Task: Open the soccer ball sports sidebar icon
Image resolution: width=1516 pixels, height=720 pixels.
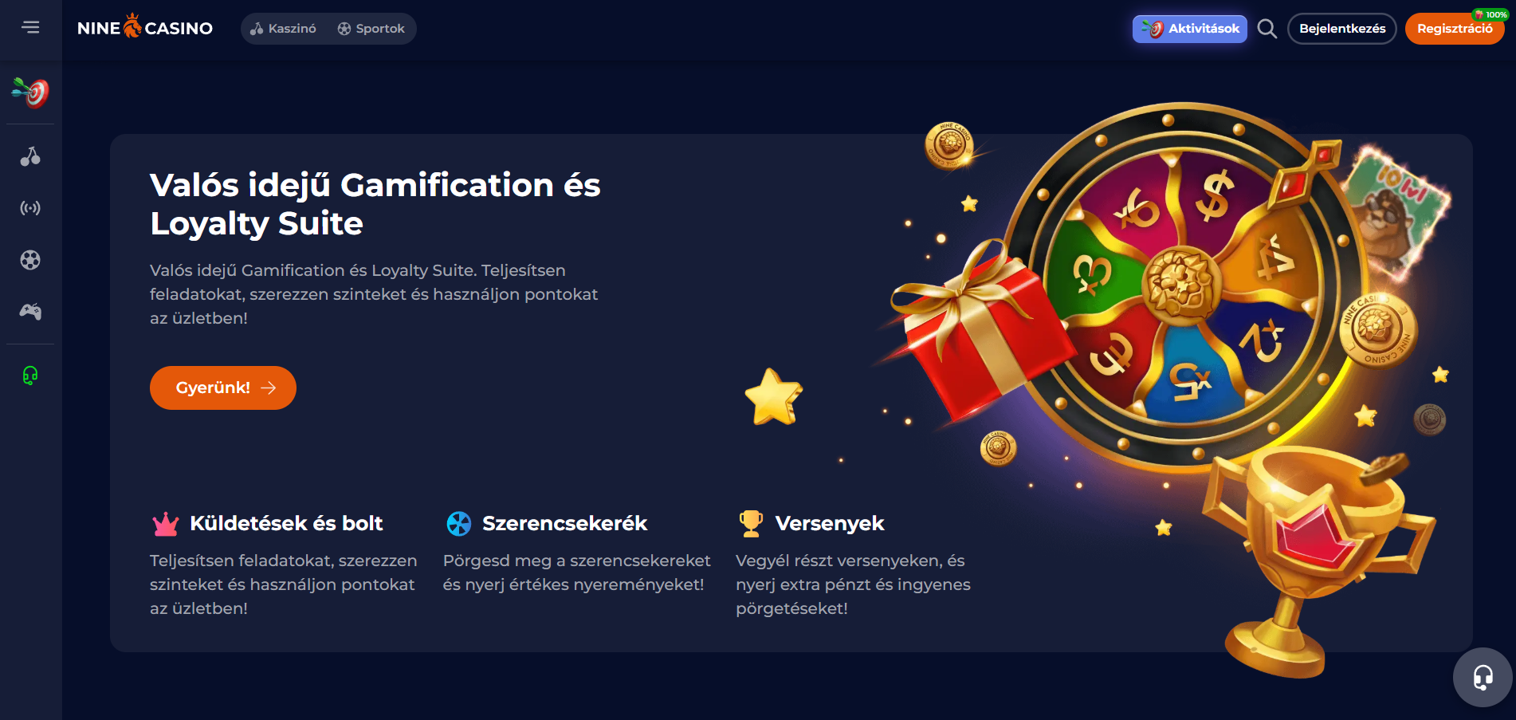Action: pyautogui.click(x=30, y=260)
